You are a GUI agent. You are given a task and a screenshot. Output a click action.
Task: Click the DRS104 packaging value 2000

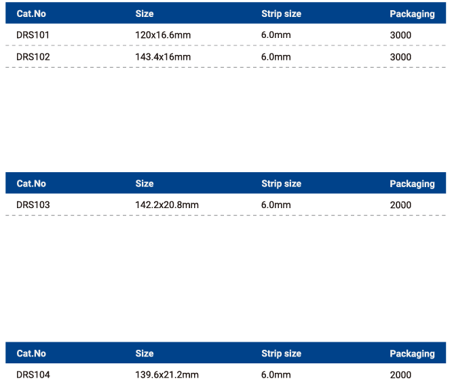coord(400,375)
